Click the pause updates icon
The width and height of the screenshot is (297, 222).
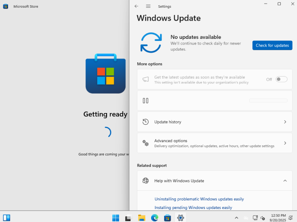pos(145,100)
